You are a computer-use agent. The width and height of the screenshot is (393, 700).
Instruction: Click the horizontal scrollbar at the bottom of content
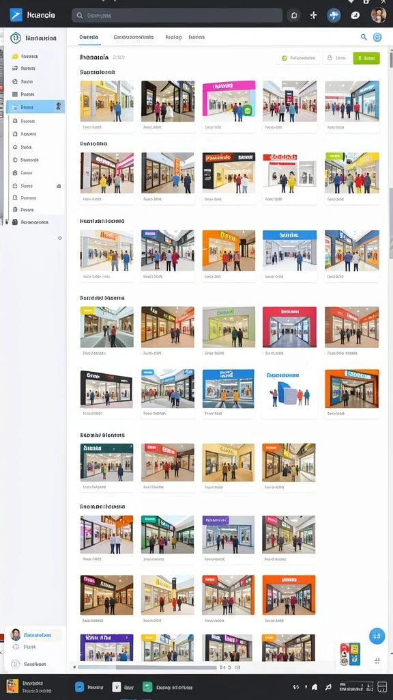(147, 667)
